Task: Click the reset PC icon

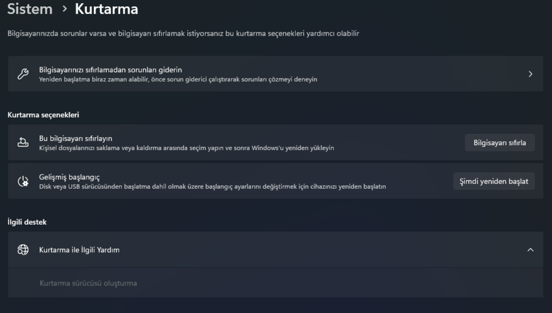Action: 23,143
